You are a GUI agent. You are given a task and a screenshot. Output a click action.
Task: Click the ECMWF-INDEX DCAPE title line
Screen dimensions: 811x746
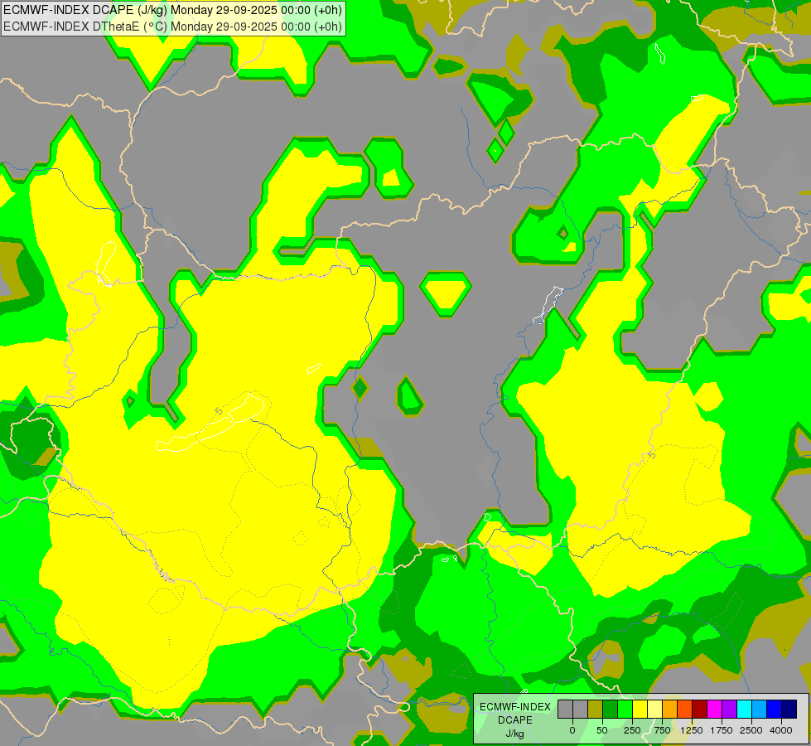(172, 10)
